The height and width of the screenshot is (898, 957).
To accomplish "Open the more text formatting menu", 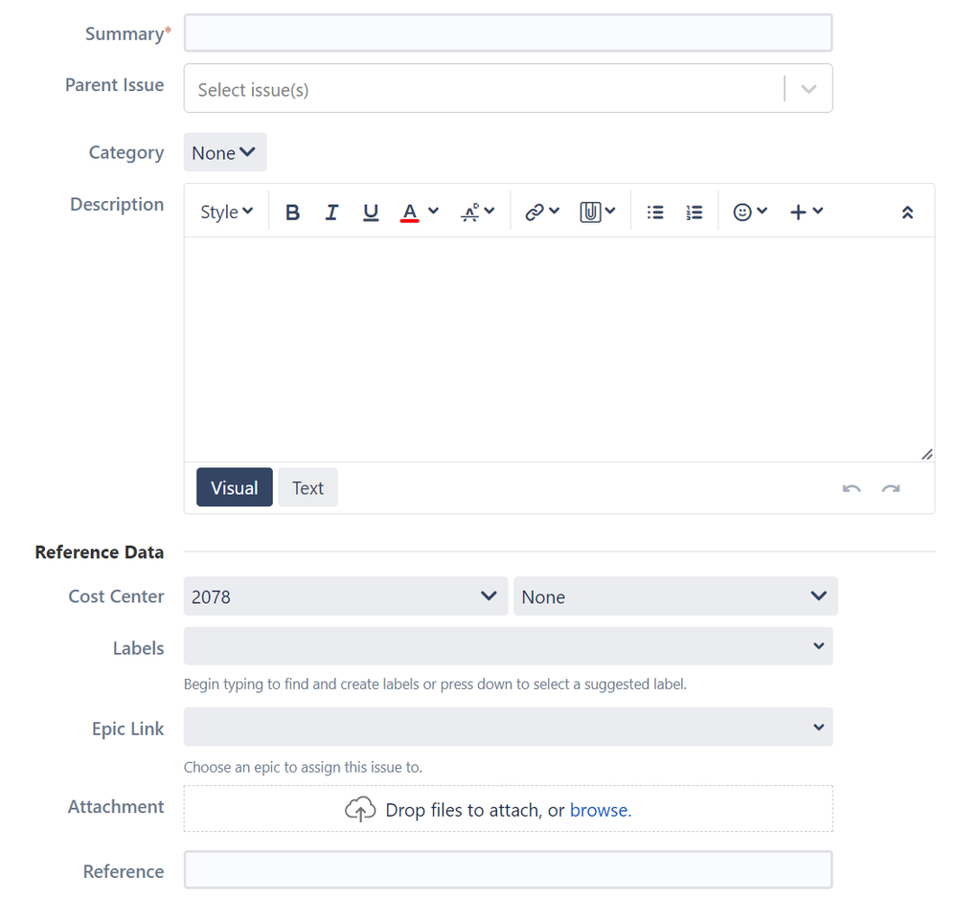I will (477, 212).
